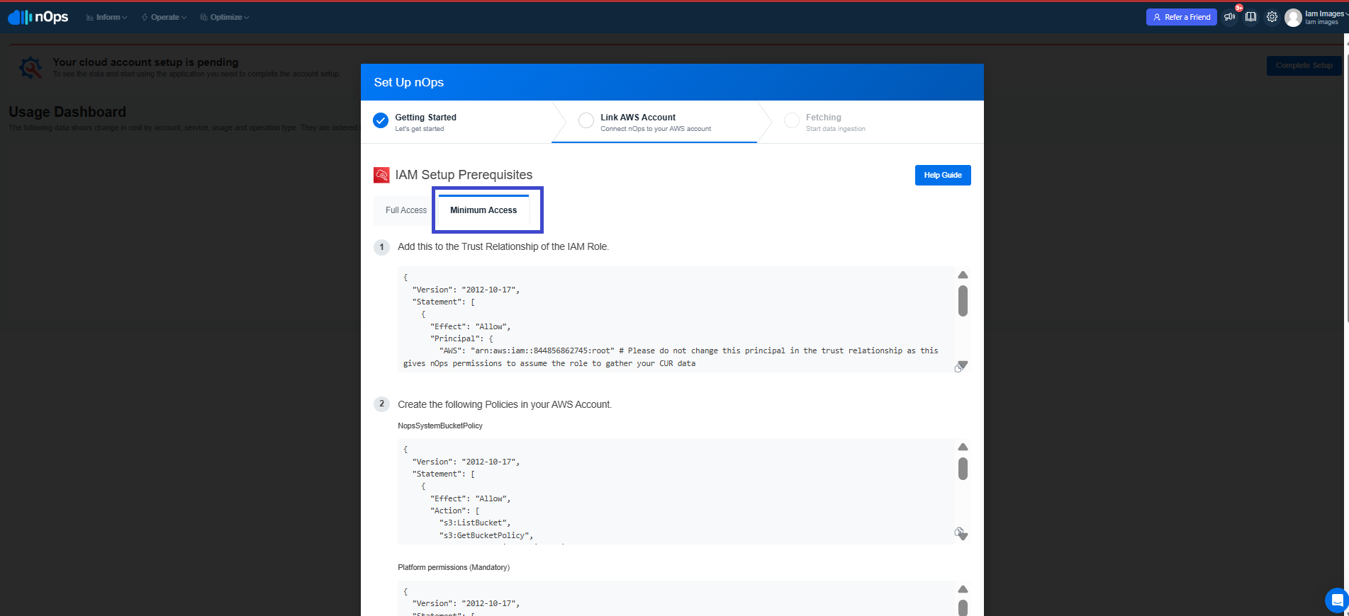Click the Getting Started checkmark circle

pos(381,120)
